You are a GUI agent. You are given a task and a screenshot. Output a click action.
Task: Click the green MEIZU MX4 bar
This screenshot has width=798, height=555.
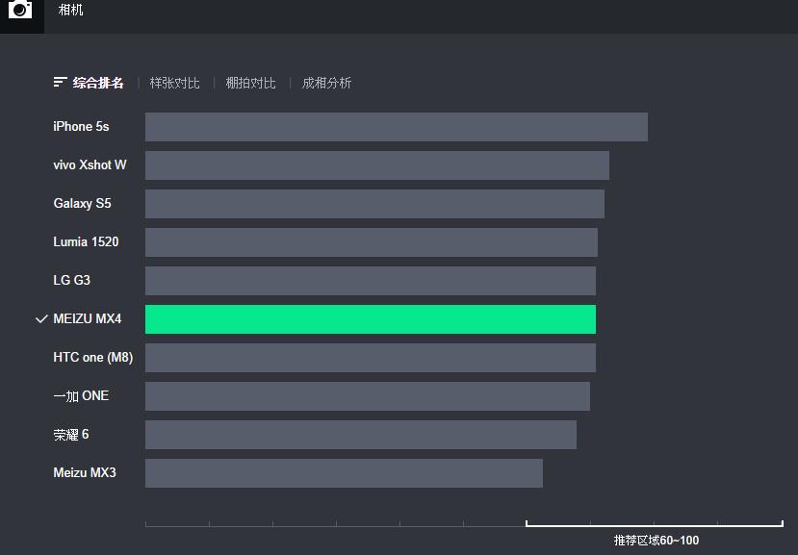(371, 319)
